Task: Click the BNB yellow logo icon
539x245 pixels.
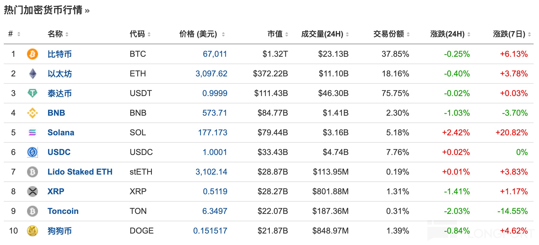Action: coord(32,113)
